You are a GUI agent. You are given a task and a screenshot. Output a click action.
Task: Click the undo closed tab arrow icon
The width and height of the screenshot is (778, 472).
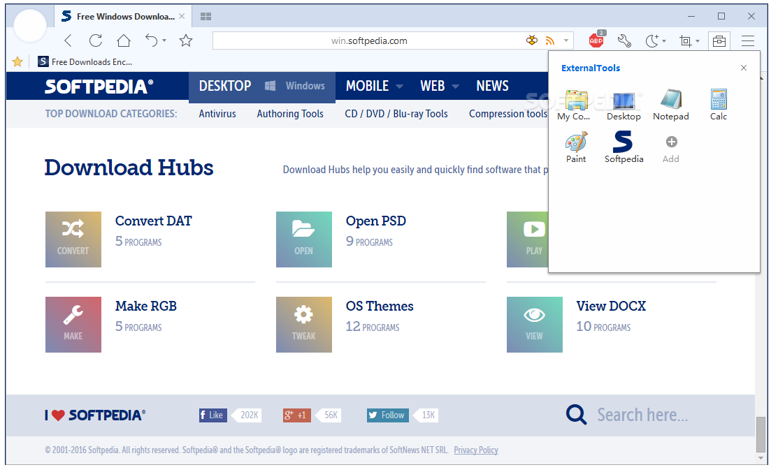(x=151, y=40)
